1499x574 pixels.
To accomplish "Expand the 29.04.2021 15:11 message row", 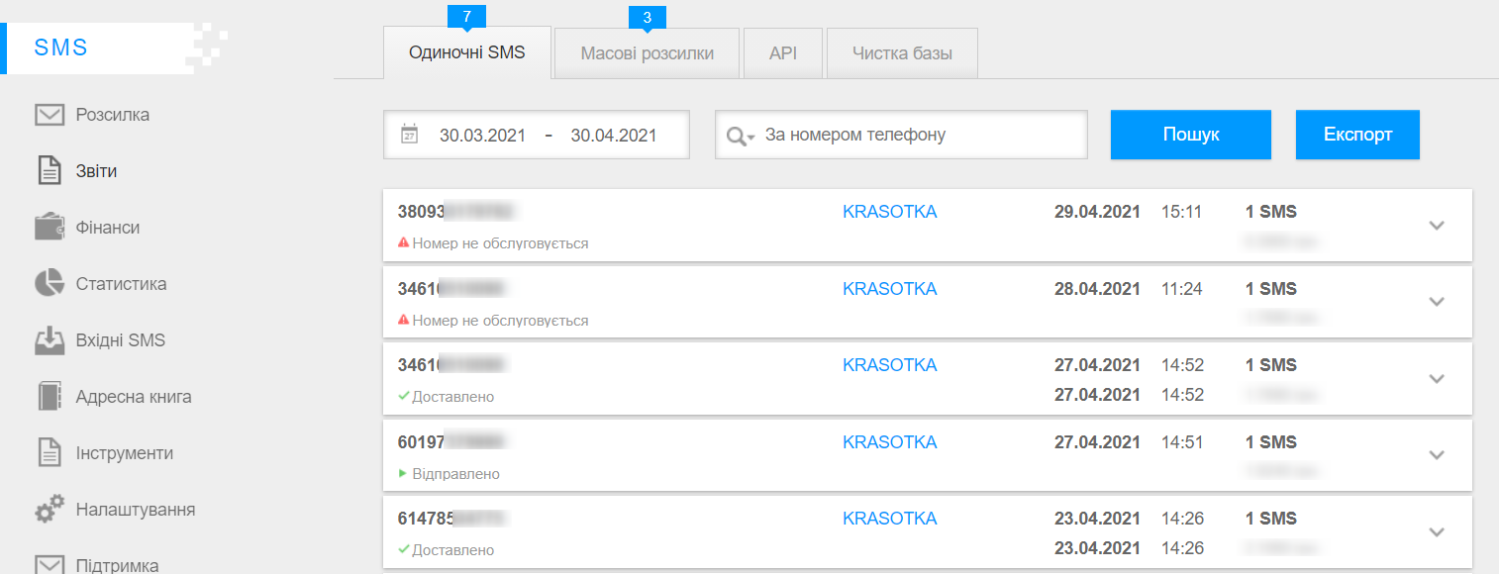I will 1438,226.
